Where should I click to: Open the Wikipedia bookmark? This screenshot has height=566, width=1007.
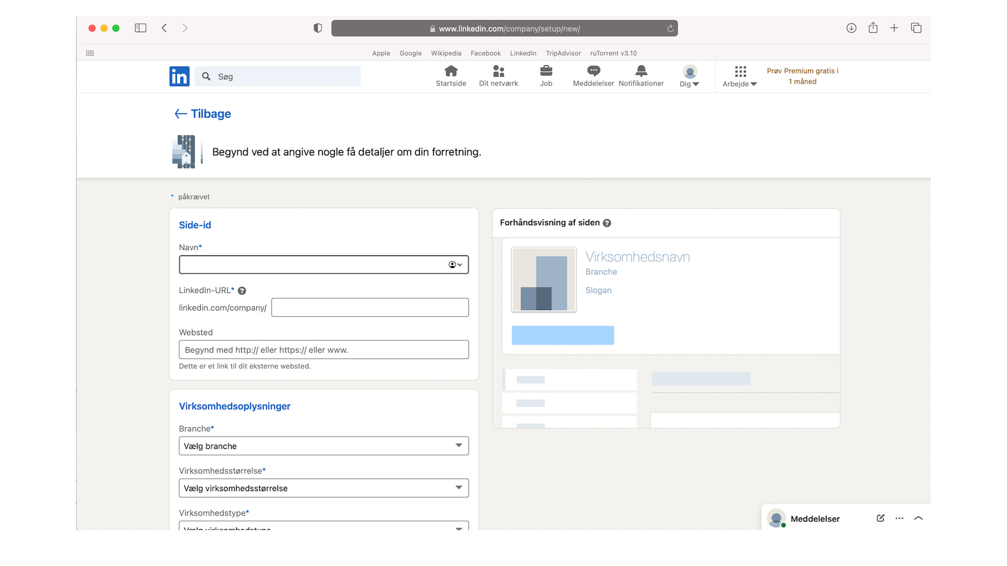446,53
